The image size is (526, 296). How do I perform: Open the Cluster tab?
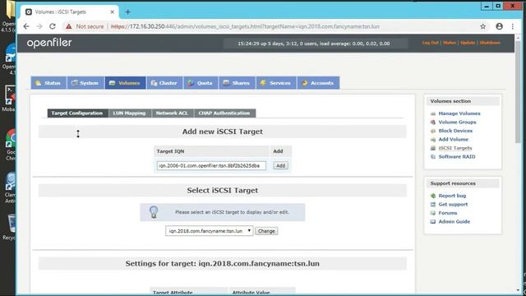(164, 83)
